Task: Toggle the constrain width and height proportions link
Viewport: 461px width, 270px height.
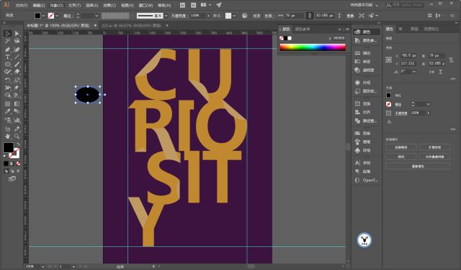Action: click(x=451, y=60)
